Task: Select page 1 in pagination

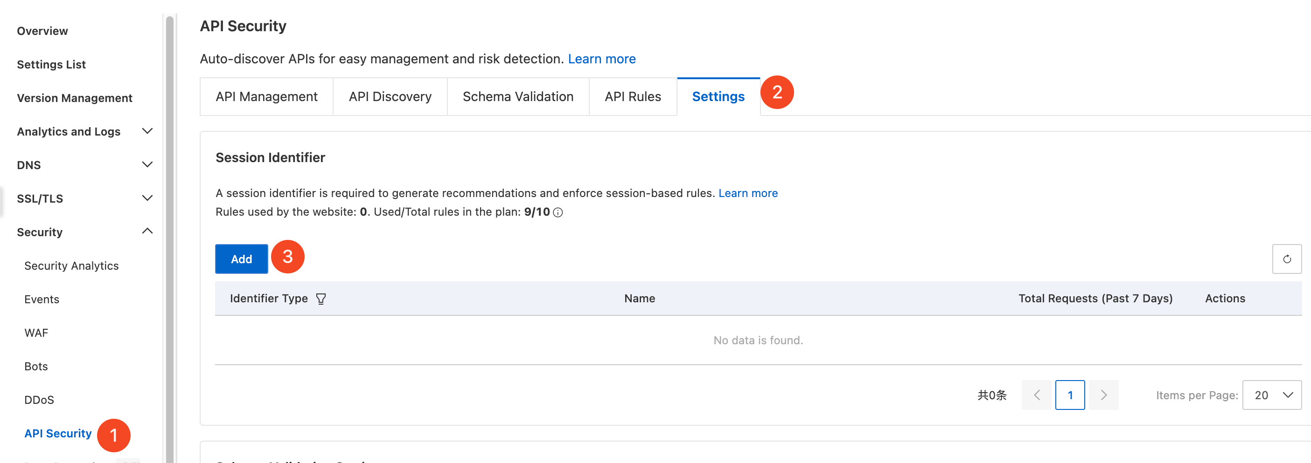Action: (1070, 395)
